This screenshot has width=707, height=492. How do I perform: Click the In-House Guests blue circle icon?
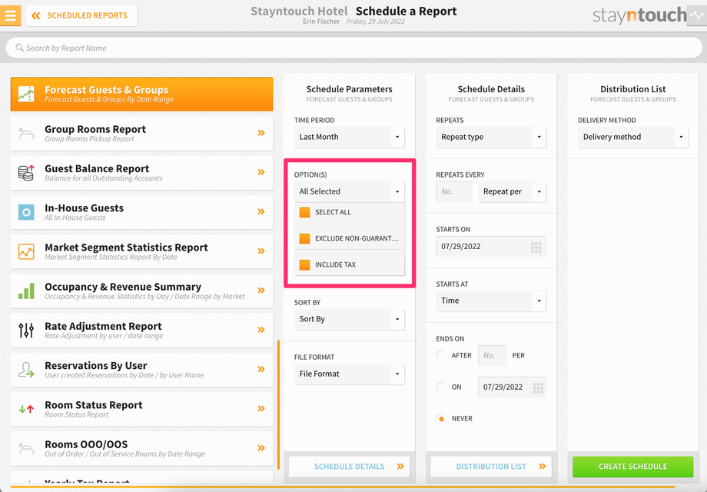[x=26, y=212]
